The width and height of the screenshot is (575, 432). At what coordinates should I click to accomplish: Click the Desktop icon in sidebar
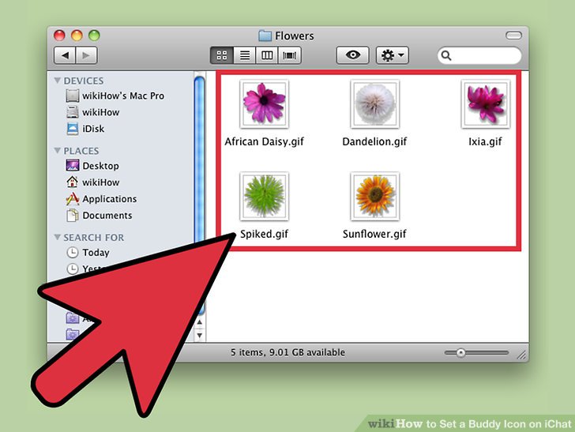click(72, 166)
